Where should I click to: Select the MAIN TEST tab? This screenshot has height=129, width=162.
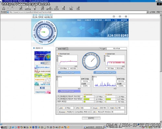click(x=62, y=49)
